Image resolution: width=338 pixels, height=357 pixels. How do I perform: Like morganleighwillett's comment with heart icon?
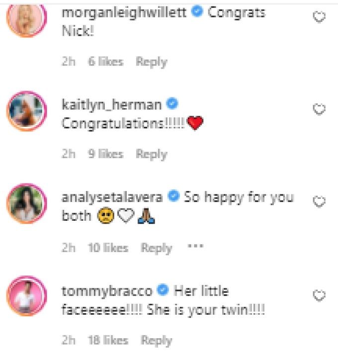pyautogui.click(x=319, y=17)
